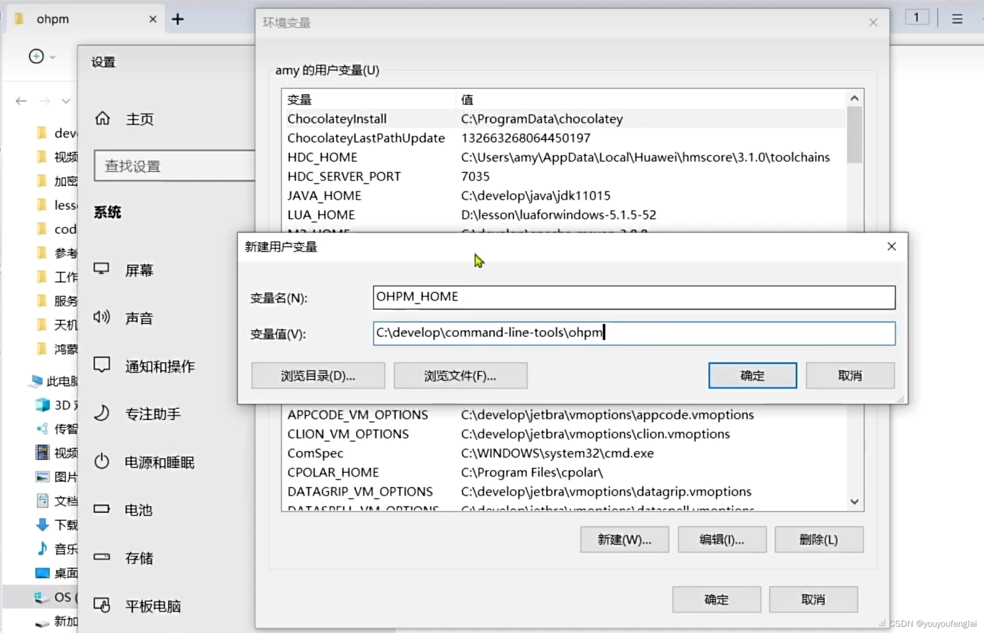Expand the New button dropdown chevron
This screenshot has height=633, width=984.
pyautogui.click(x=53, y=57)
